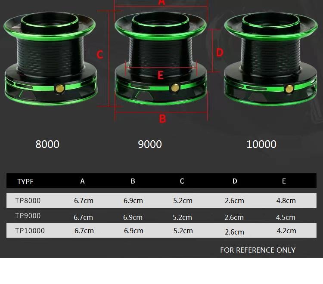The height and width of the screenshot is (284, 323).
Task: Click the TYPE column header
Action: click(x=25, y=182)
